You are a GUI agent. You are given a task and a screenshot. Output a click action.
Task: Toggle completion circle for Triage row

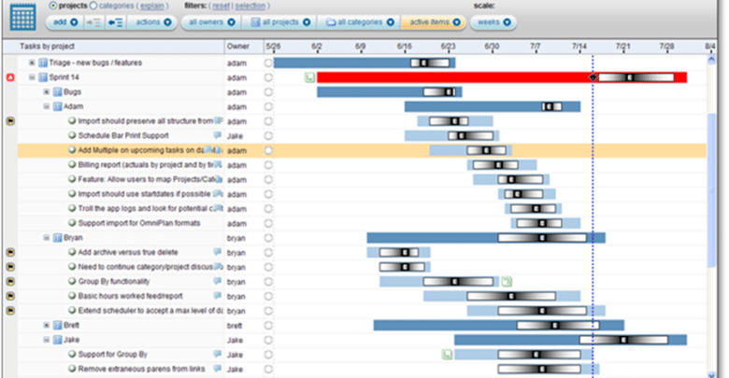point(268,63)
